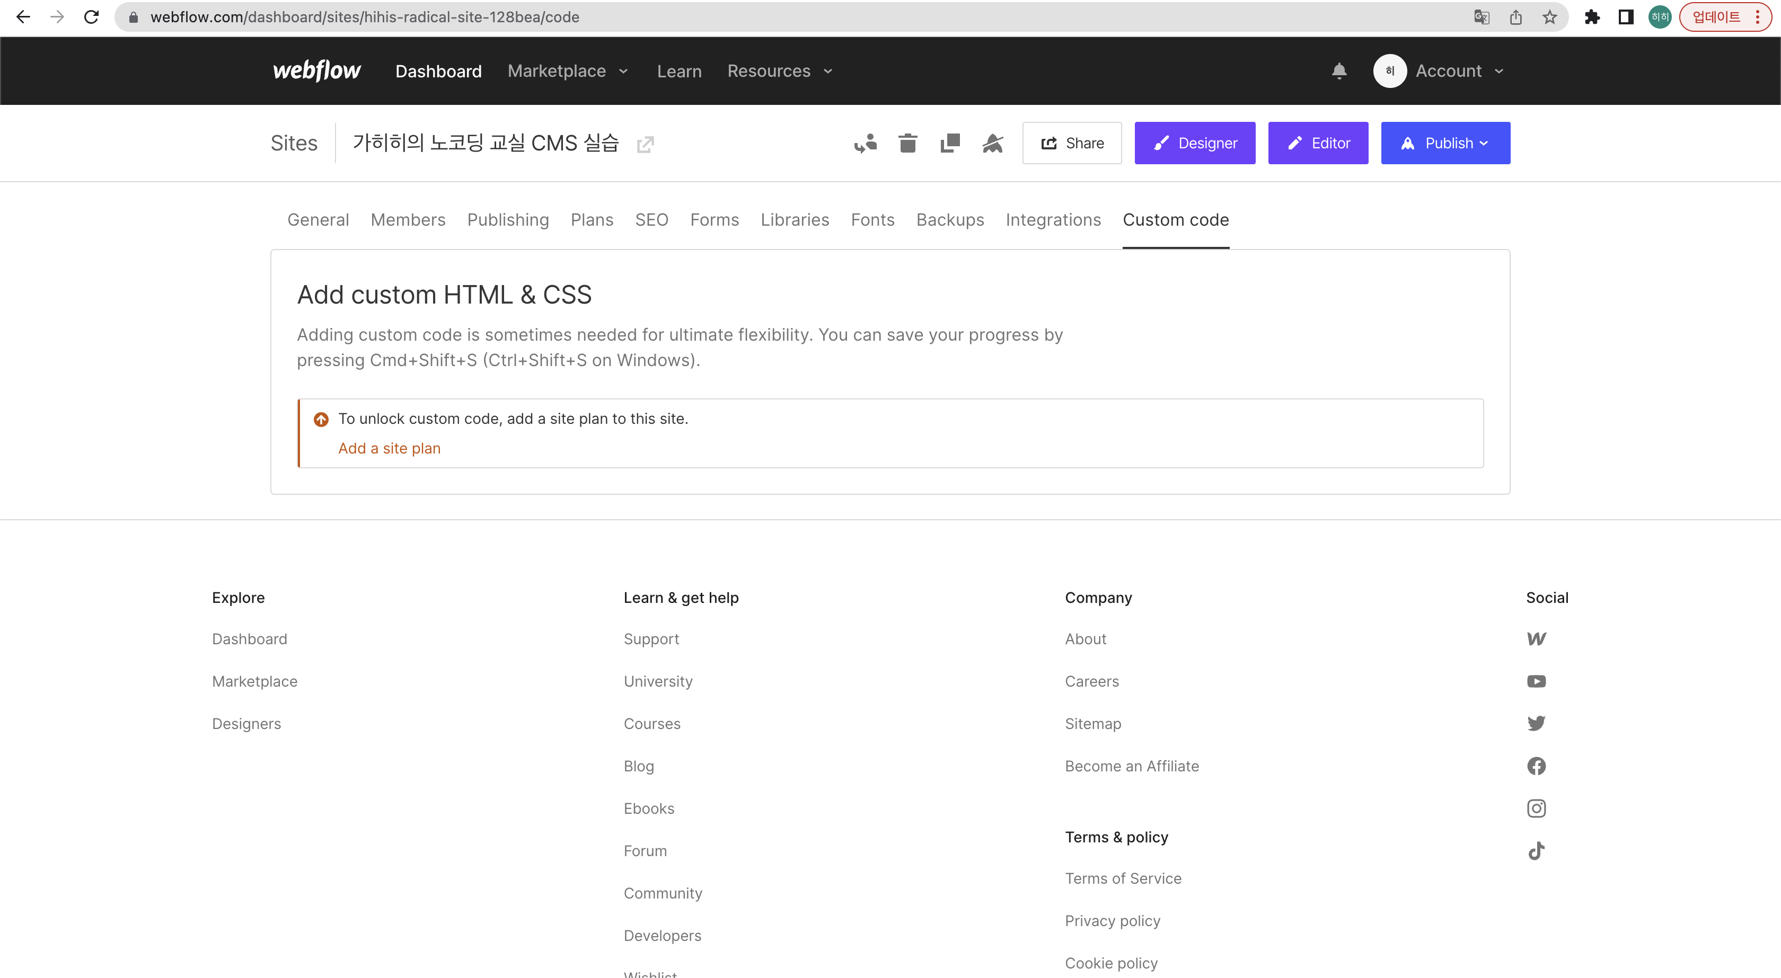Open the Chrome profile avatar
This screenshot has width=1781, height=978.
(x=1659, y=16)
